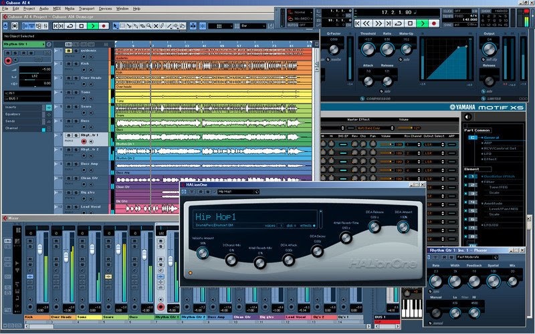Select the Color paint bucket tool
The image size is (535, 334).
tap(183, 26)
